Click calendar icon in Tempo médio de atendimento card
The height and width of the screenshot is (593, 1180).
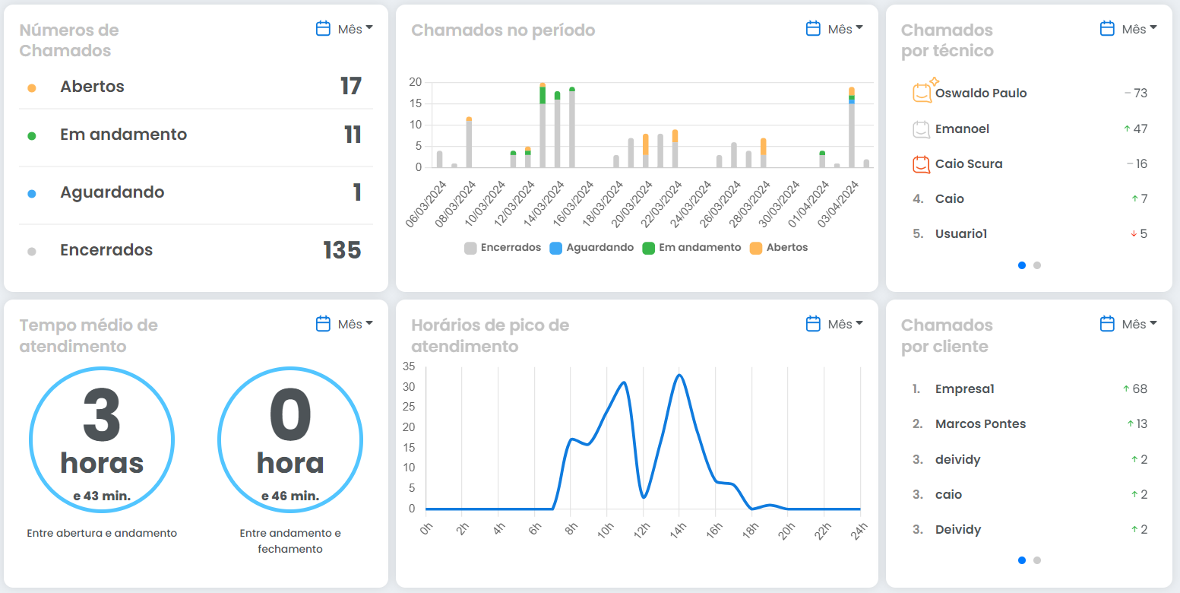click(x=323, y=324)
